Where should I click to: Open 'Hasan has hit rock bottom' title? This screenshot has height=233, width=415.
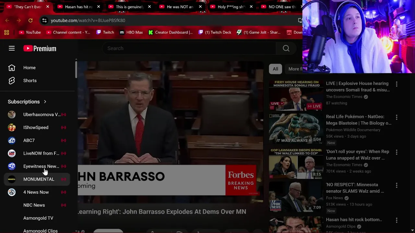pos(354,220)
